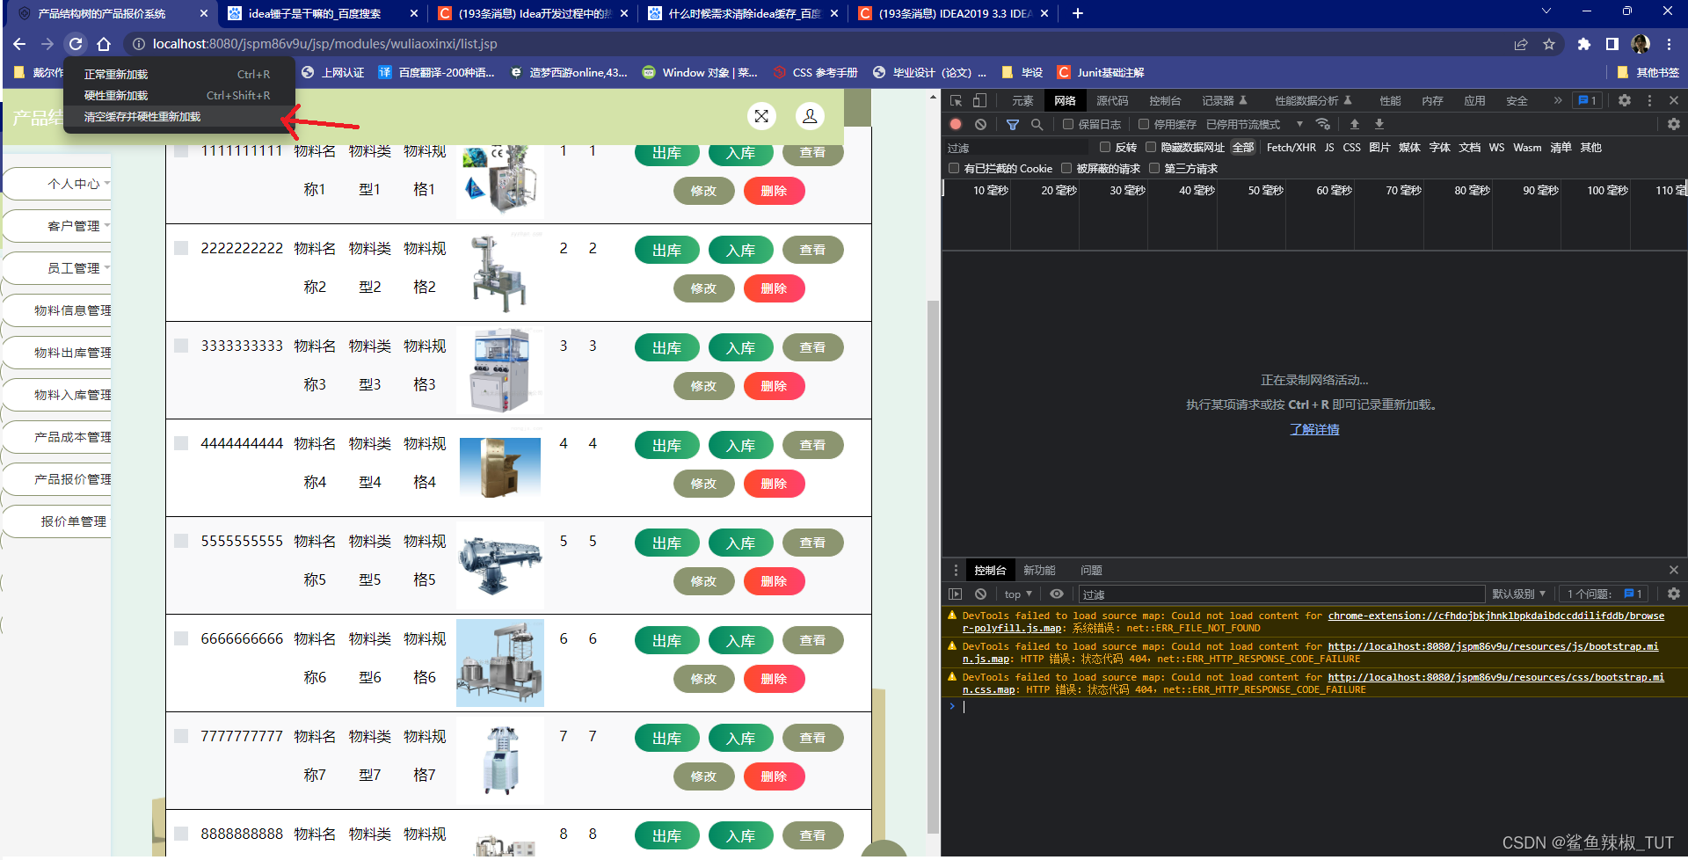The width and height of the screenshot is (1688, 860).
Task: Open the 默认级别 log level dropdown
Action: (1519, 594)
